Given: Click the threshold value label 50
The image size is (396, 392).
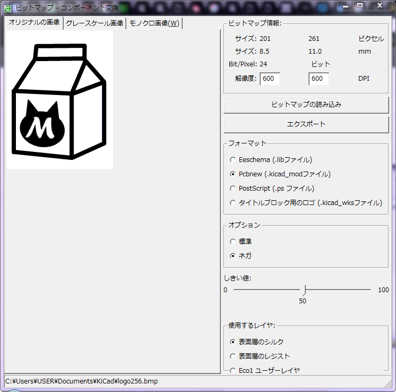Looking at the screenshot, I should (x=303, y=301).
